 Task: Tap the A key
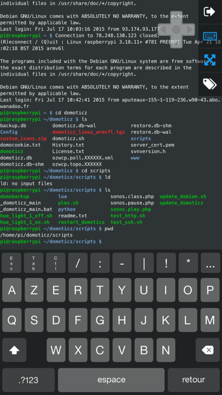pyautogui.click(x=12, y=290)
